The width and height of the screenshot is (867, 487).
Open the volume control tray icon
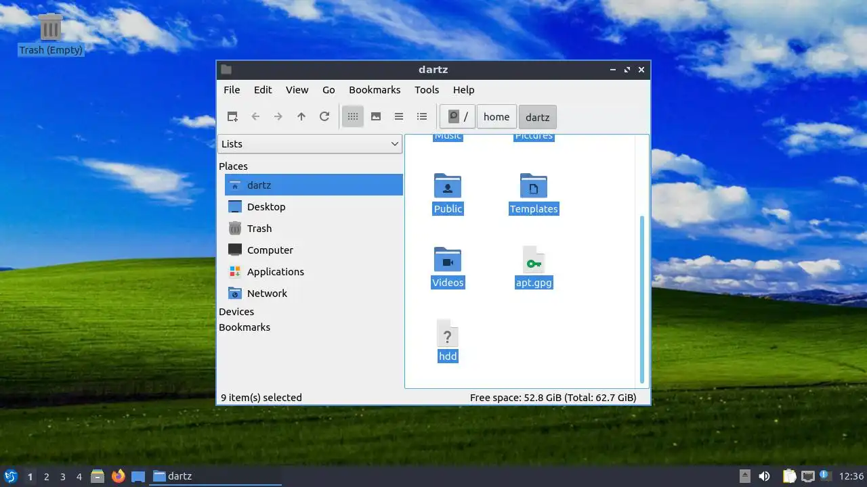pyautogui.click(x=764, y=476)
